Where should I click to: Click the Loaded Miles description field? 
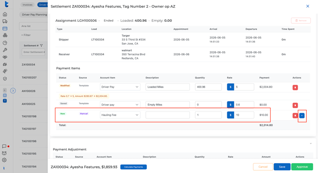[168, 87]
